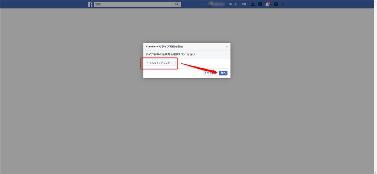This screenshot has width=377, height=174.
Task: Expand the account menu arrow in navbar
Action: [x=283, y=4]
